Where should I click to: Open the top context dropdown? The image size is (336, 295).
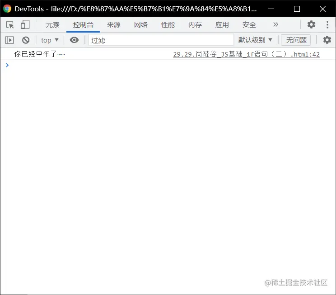(x=50, y=40)
